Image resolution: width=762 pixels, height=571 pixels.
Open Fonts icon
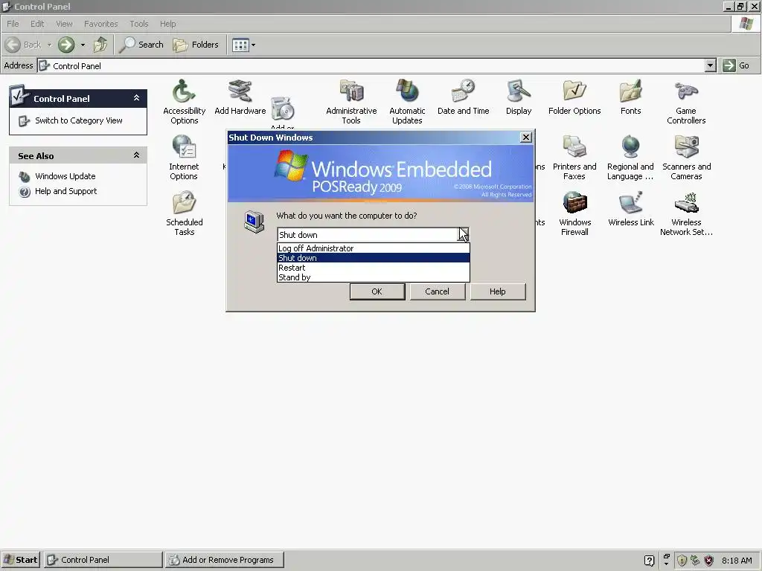point(631,97)
